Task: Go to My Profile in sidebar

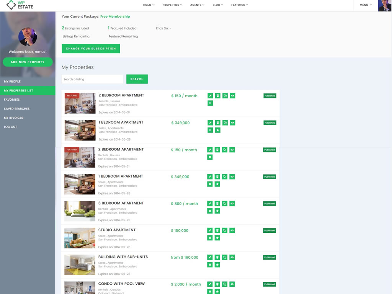Action: point(28,82)
